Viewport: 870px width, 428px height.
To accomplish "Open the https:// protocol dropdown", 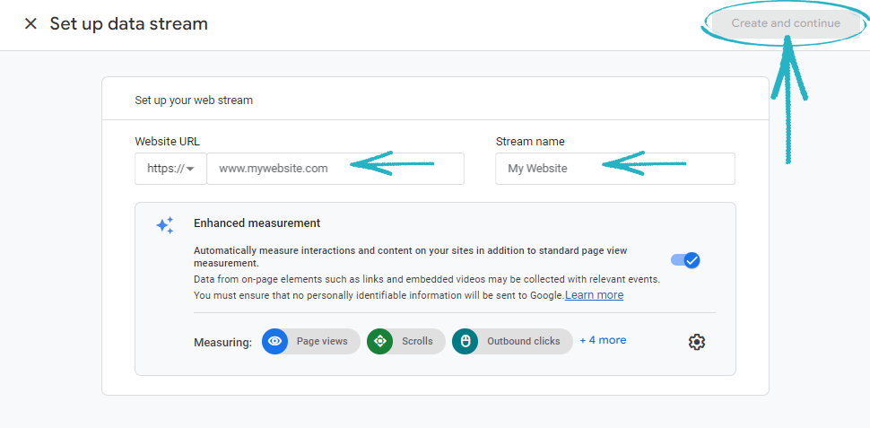I will pos(170,169).
